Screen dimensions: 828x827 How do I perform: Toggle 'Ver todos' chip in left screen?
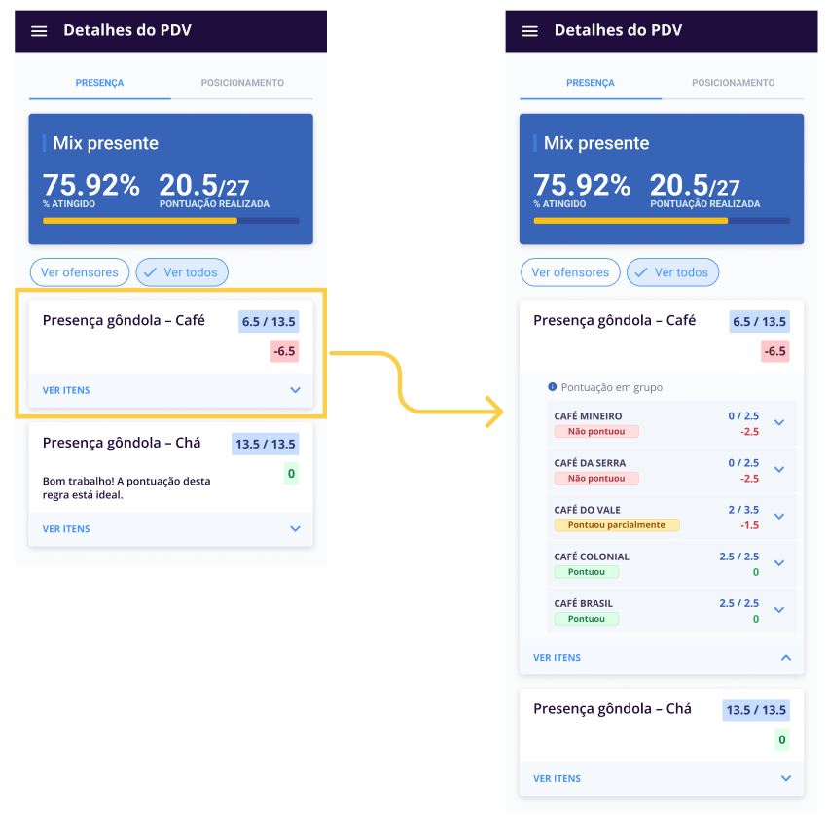(182, 272)
